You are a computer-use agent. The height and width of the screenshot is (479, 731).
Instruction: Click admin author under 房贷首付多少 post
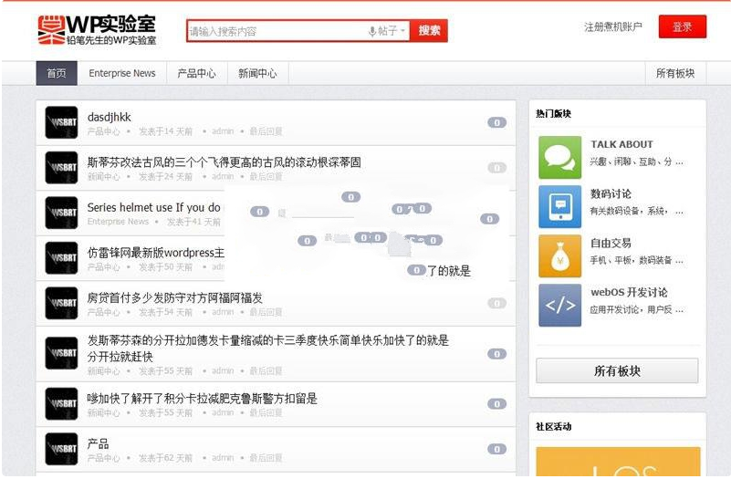[223, 312]
